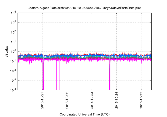Click the y-axis label 10^3
The height and width of the screenshot is (117, 167).
pos(13,22)
